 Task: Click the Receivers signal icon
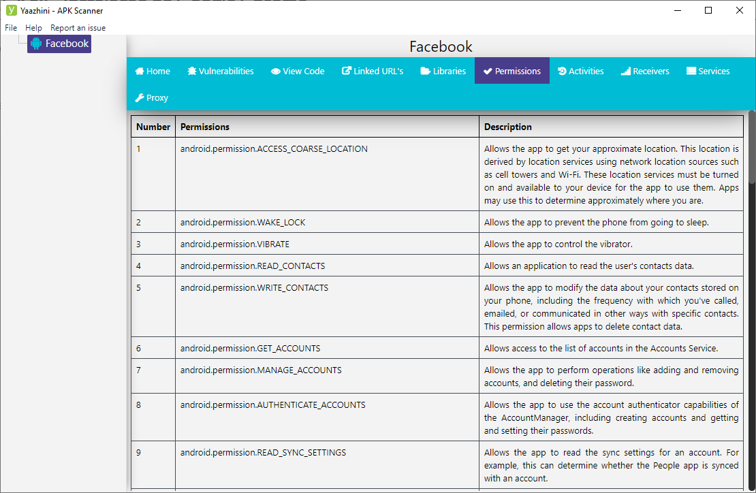click(x=626, y=71)
